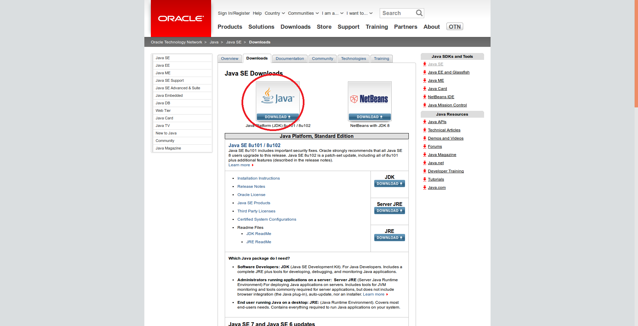
Task: Open JDK ReadMe link
Action: click(259, 234)
